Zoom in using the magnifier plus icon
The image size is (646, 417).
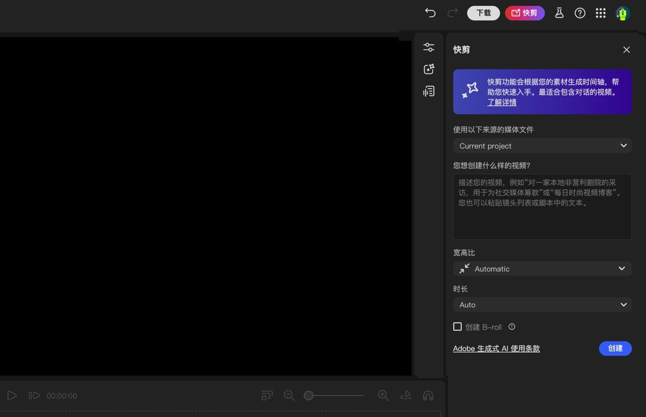click(x=383, y=395)
